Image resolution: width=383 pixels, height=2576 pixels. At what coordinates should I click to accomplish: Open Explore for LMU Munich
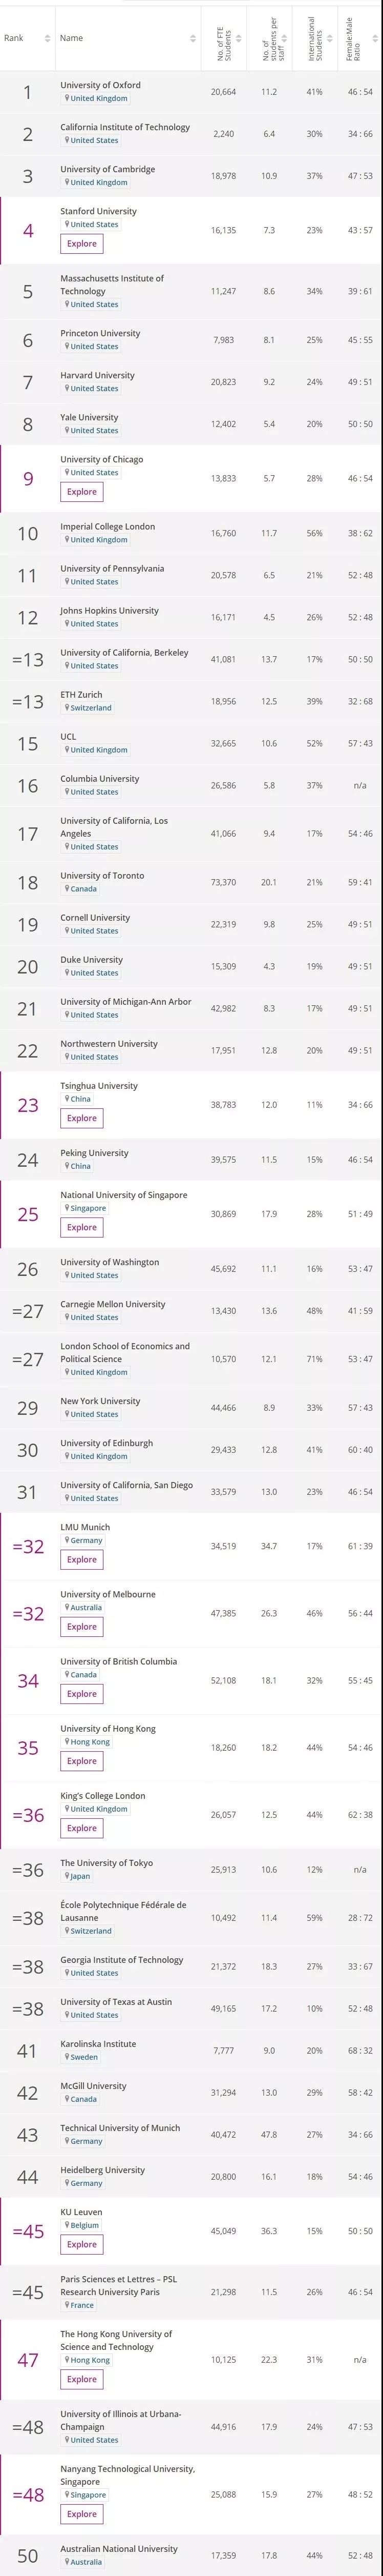pos(82,1560)
